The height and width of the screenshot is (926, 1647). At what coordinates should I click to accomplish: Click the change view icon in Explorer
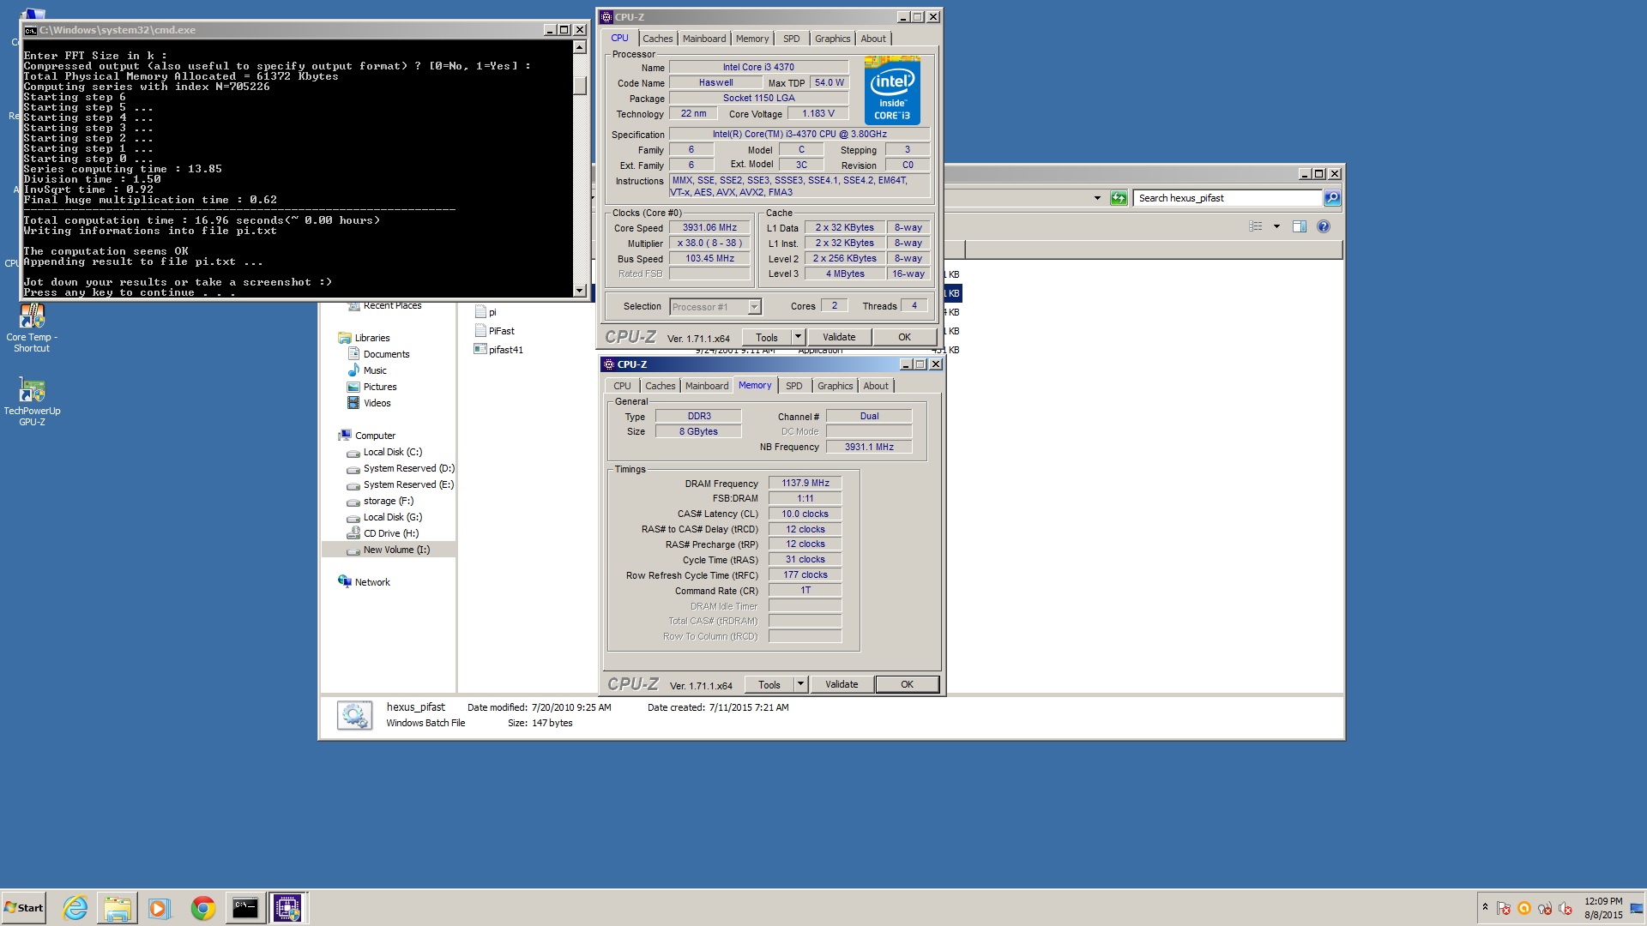coord(1256,226)
